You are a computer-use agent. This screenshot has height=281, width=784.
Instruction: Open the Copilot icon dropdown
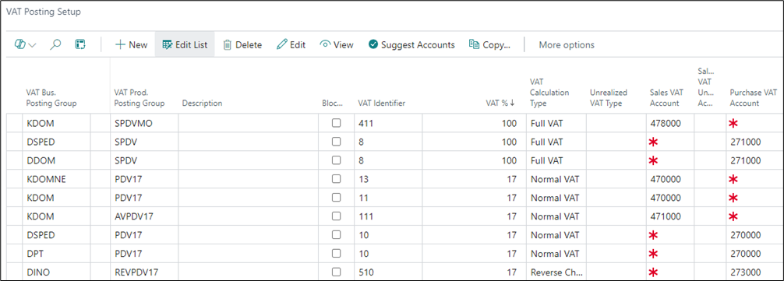26,45
